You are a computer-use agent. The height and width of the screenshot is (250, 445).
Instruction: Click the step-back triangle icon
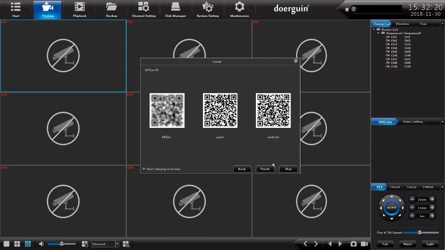pos(330,244)
